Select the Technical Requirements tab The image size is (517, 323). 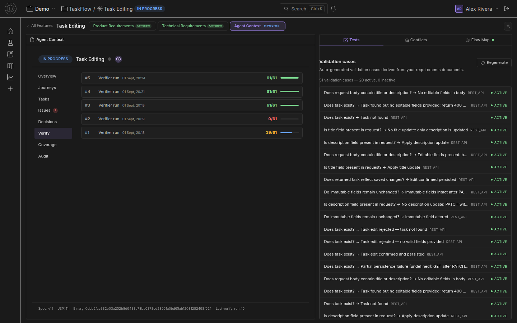(193, 26)
